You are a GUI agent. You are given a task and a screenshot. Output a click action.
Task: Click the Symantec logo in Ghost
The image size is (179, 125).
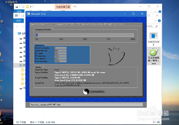pyautogui.click(x=94, y=91)
